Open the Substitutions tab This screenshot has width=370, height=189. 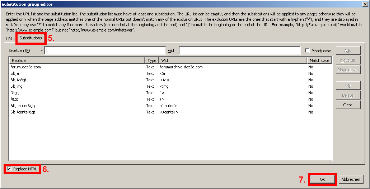31,38
